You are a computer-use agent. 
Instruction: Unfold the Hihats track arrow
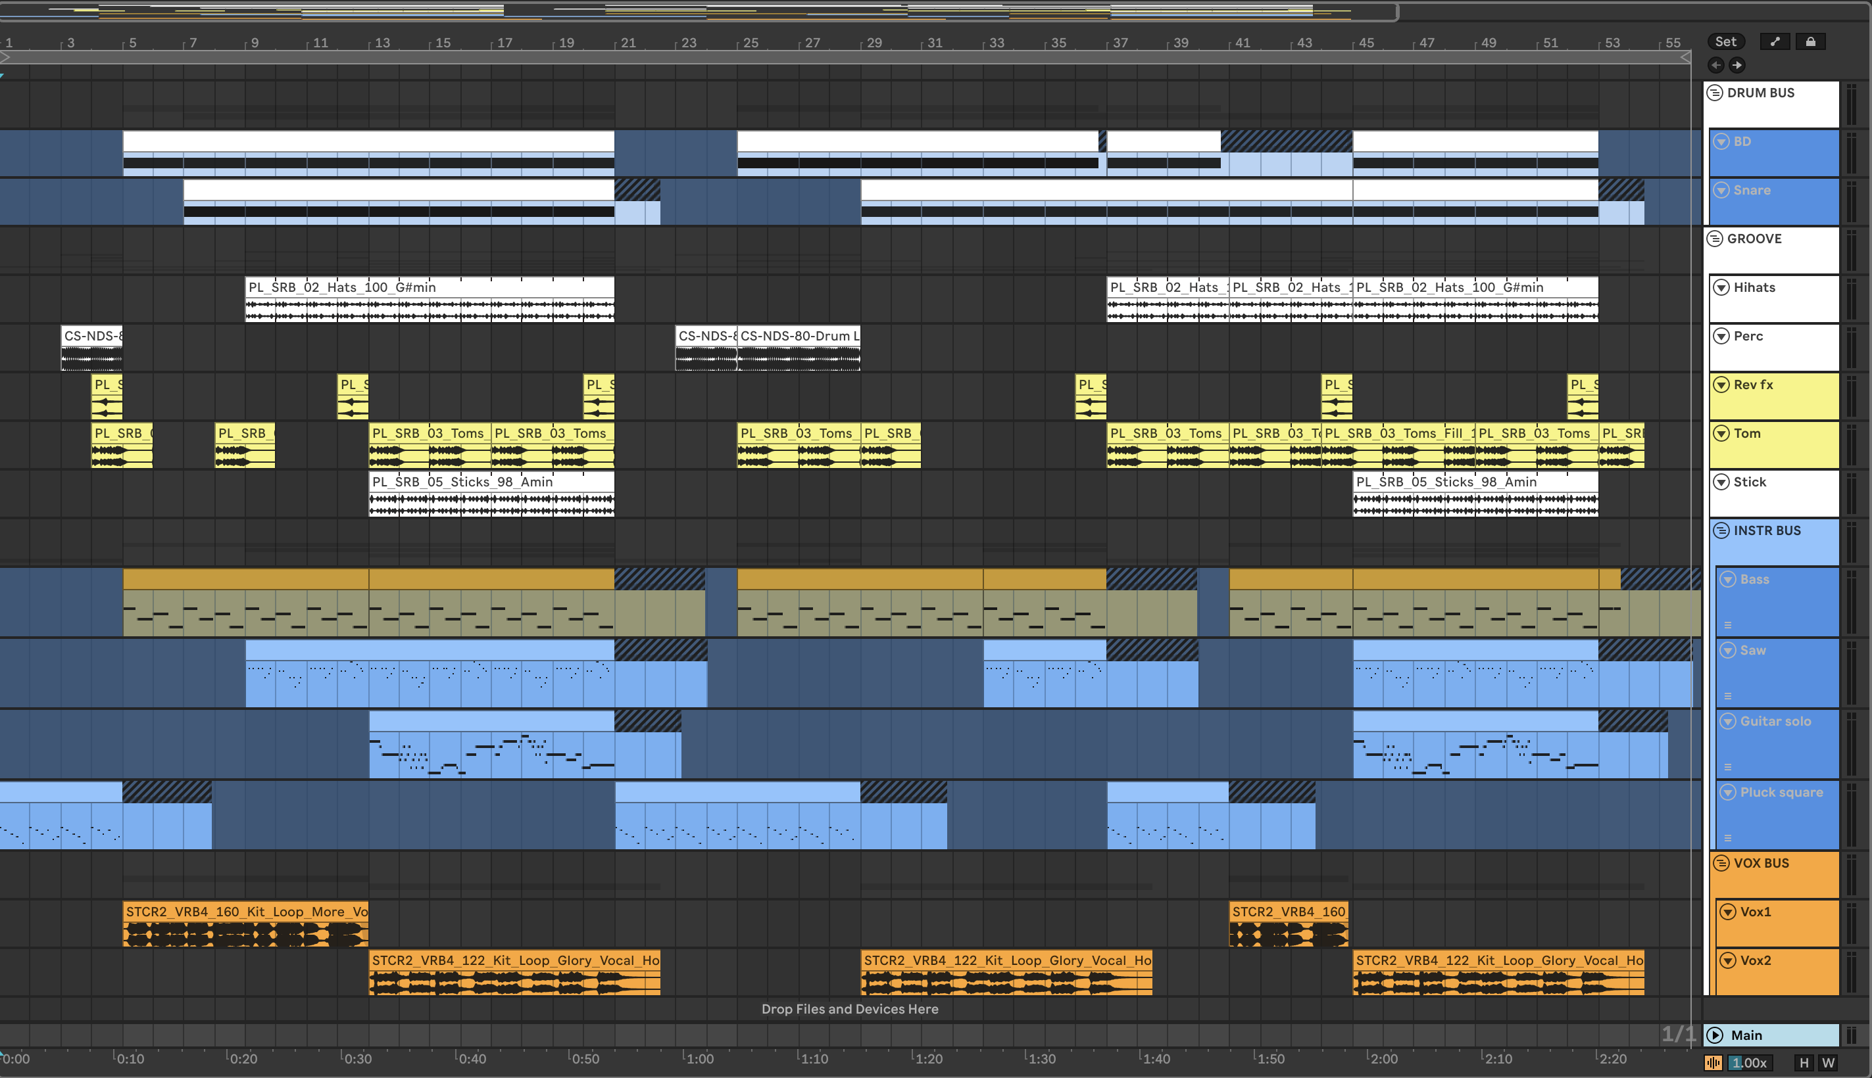tap(1721, 287)
